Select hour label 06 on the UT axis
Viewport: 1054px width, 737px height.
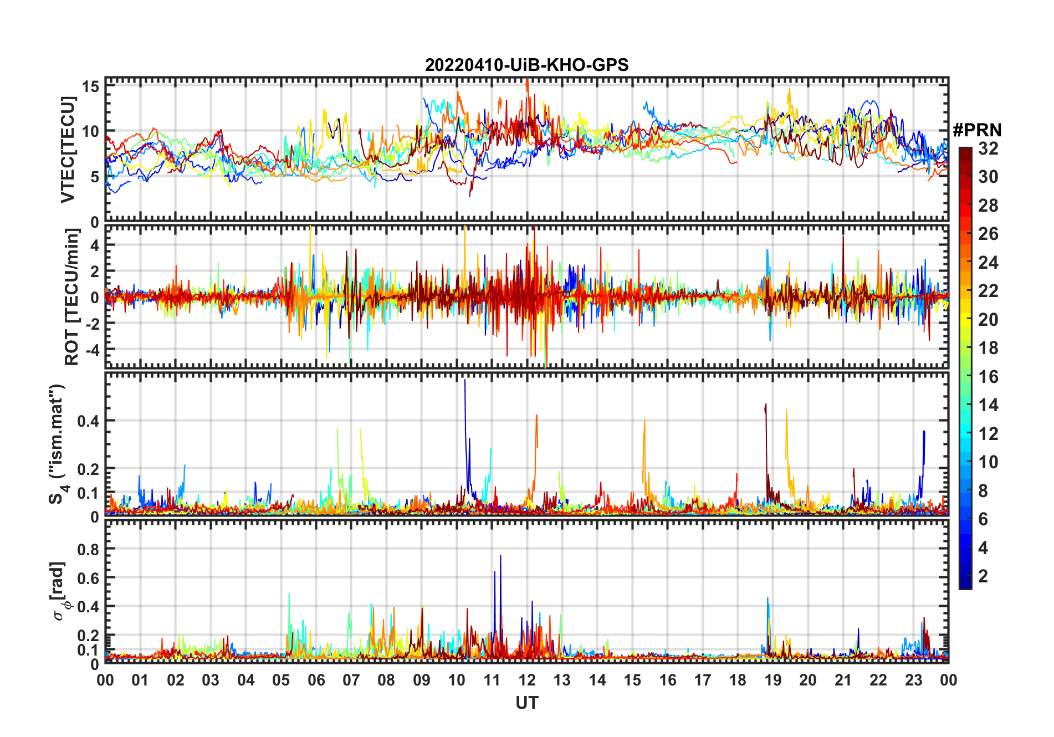pyautogui.click(x=316, y=680)
